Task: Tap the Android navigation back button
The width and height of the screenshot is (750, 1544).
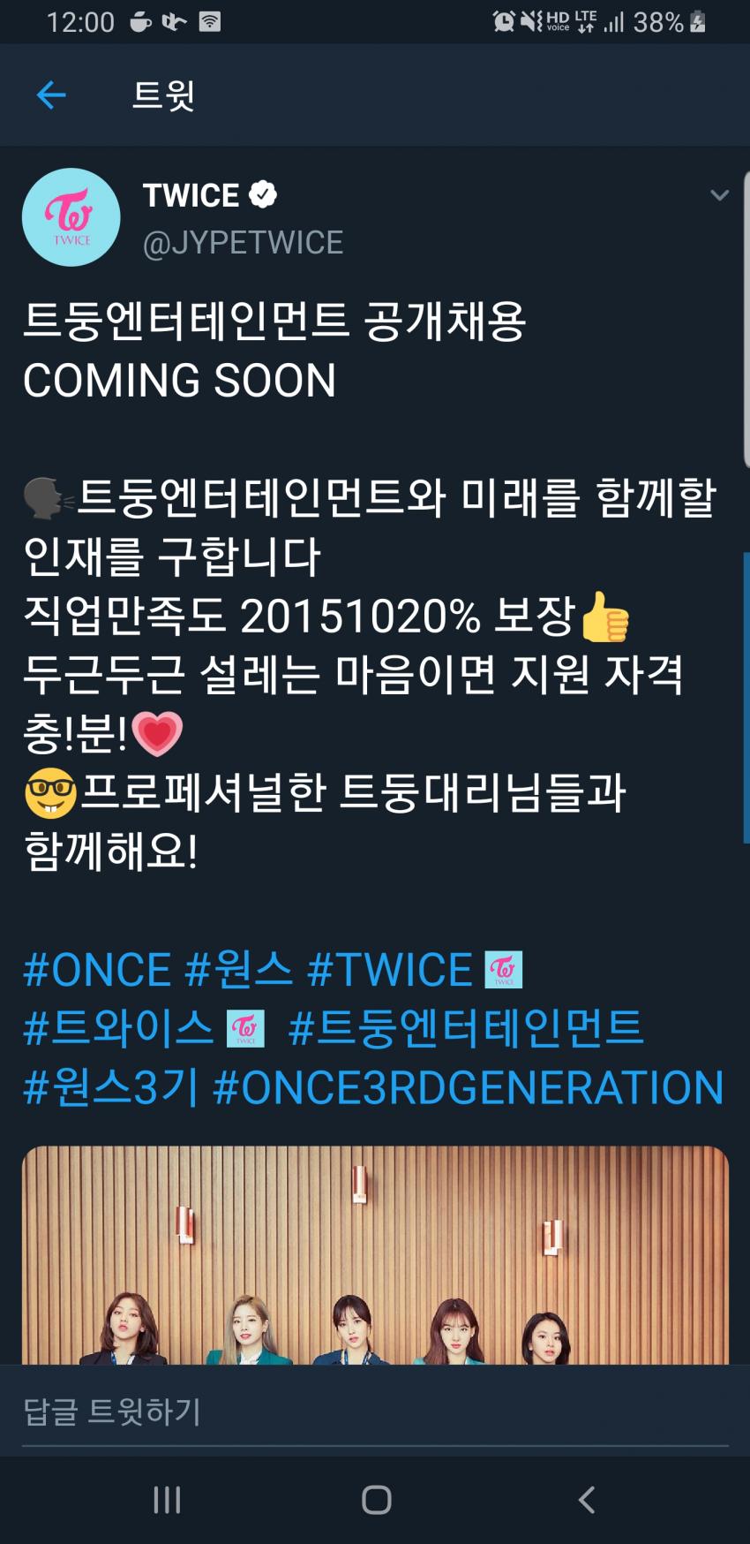Action: tap(586, 1500)
